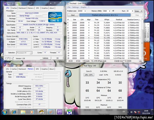Click the LinX results vertical scrollbar
Viewport: 154px width, 120px height.
[x=142, y=43]
